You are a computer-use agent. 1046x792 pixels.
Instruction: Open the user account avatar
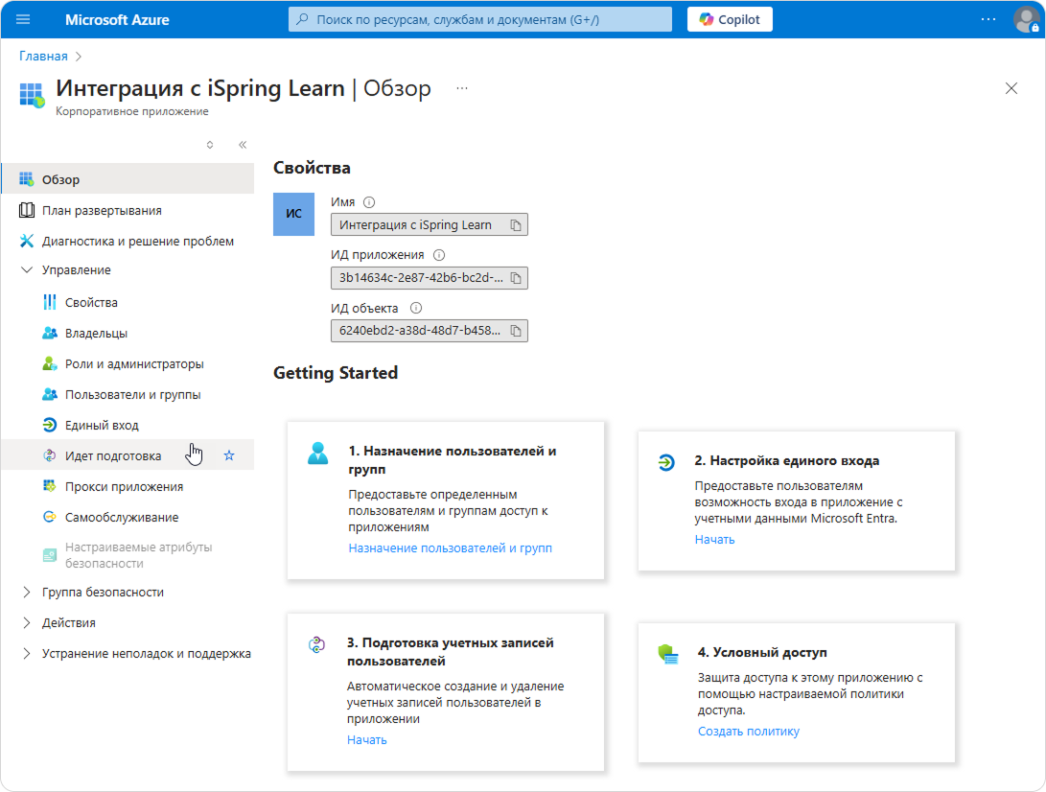click(x=1026, y=19)
